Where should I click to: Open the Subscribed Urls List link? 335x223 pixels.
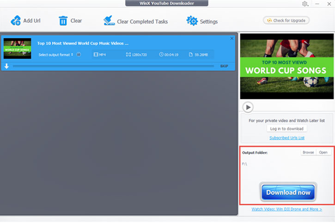click(287, 138)
